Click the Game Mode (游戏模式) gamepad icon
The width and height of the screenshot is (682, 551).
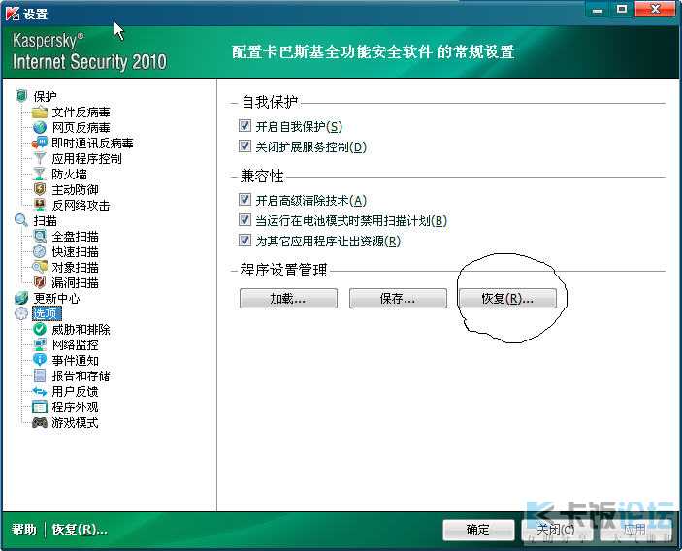40,422
